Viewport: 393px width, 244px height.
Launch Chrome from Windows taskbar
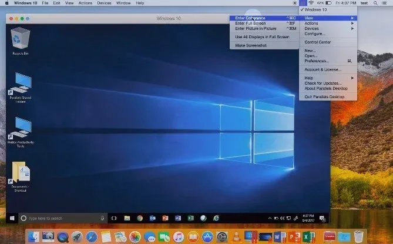pos(140,218)
